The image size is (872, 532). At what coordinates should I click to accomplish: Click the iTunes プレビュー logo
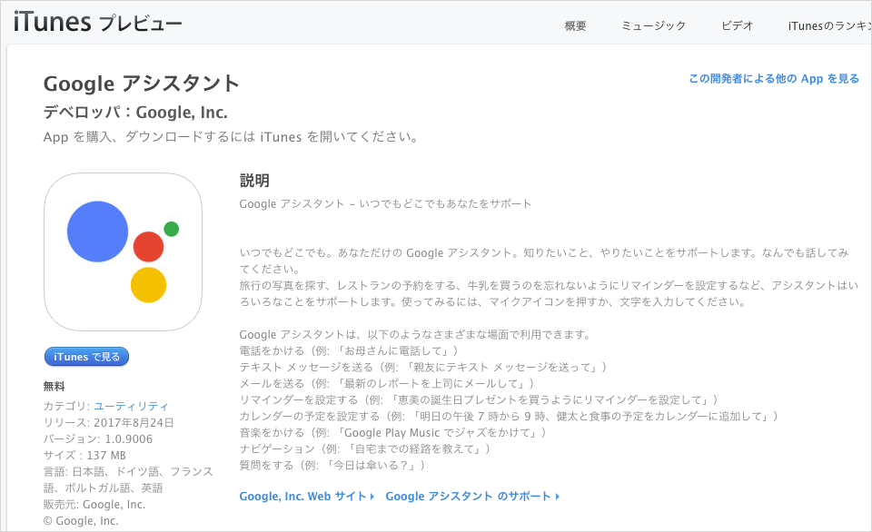(x=98, y=23)
